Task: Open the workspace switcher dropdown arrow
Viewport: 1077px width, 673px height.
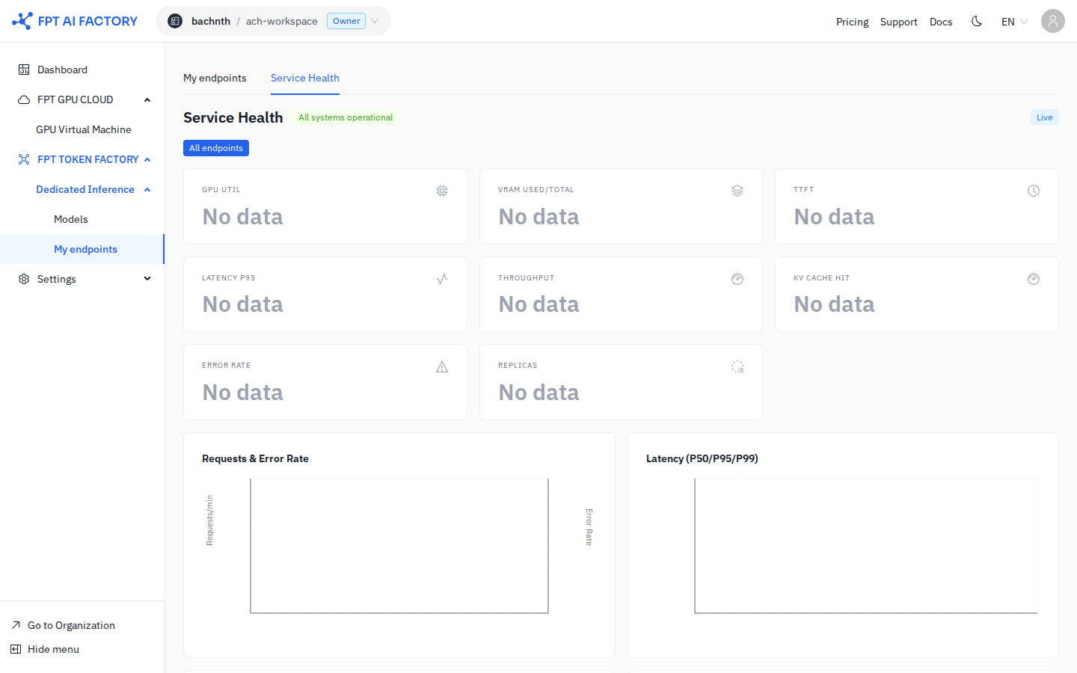Action: [x=375, y=21]
